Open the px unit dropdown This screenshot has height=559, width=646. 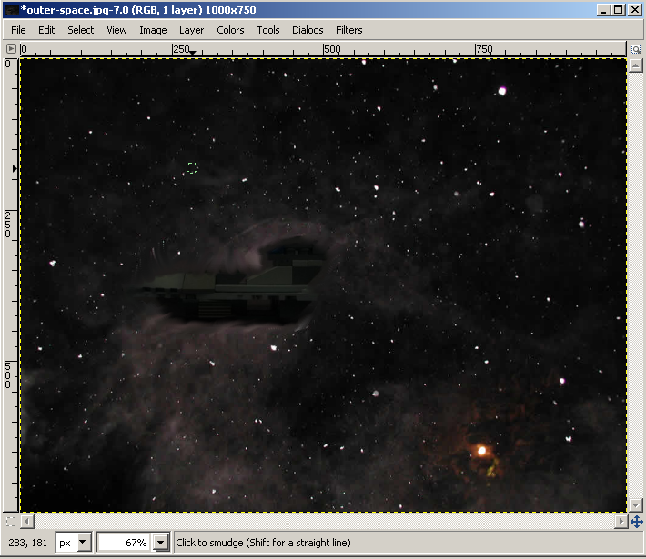[83, 543]
